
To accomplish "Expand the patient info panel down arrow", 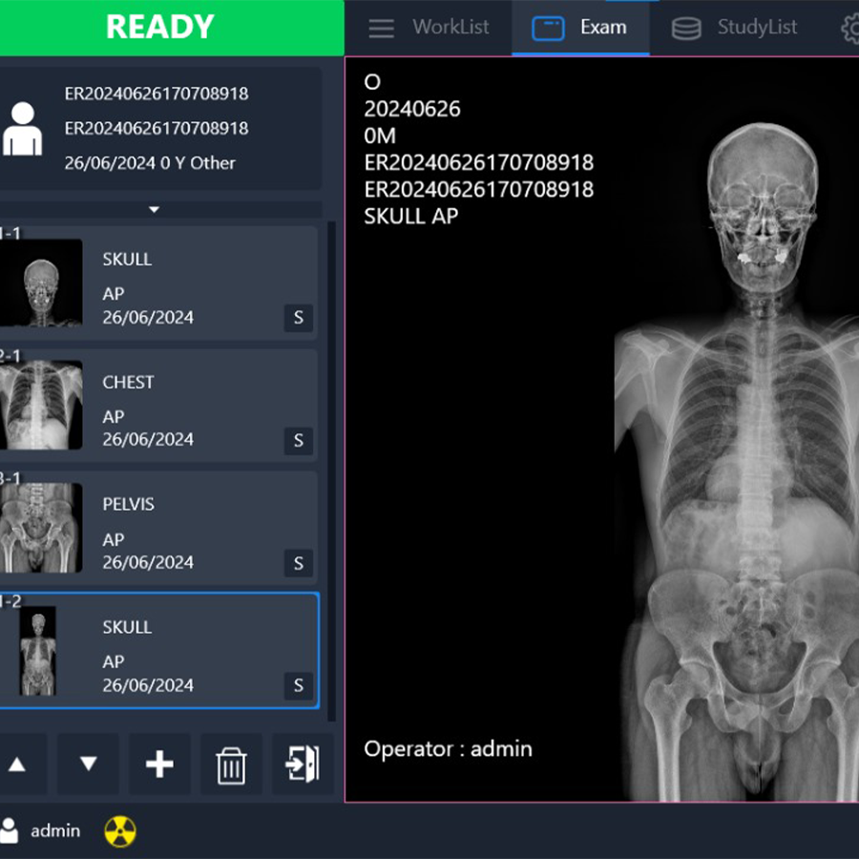I will coord(155,209).
